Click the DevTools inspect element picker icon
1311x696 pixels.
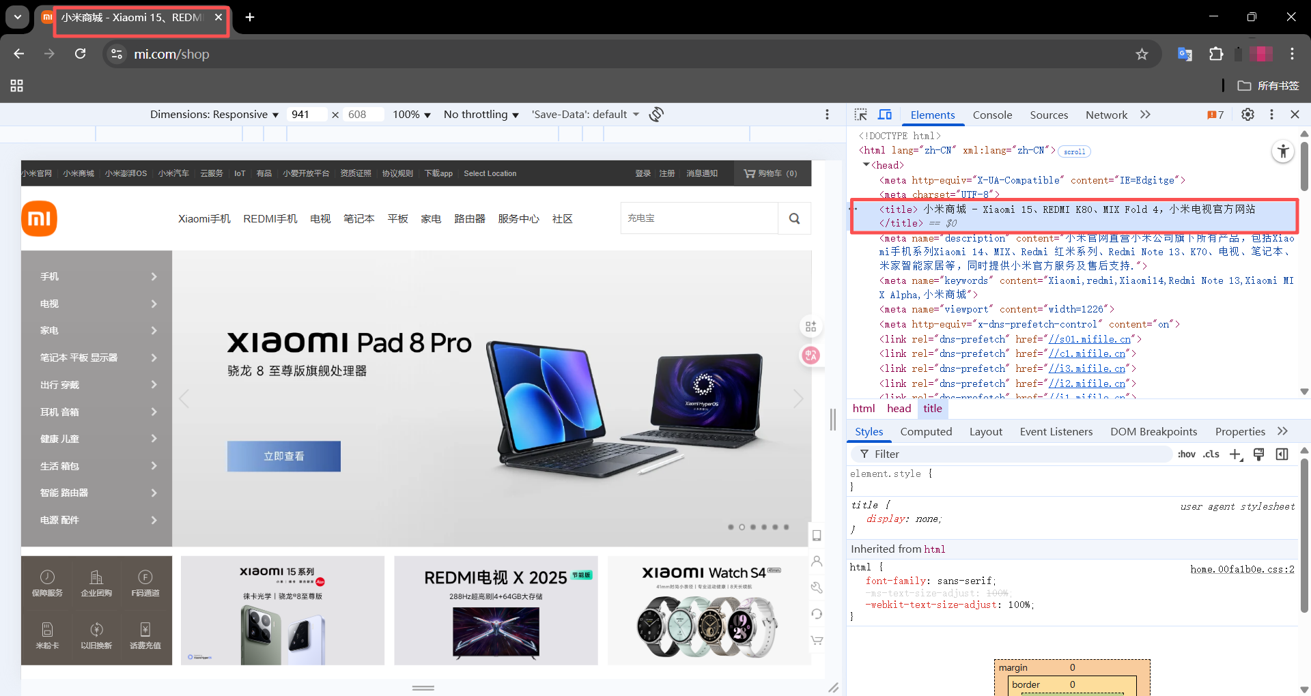(861, 115)
